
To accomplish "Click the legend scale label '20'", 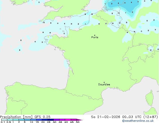I will point(43,122).
